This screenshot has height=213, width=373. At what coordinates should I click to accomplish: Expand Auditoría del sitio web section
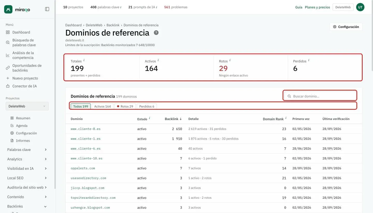[27, 187]
